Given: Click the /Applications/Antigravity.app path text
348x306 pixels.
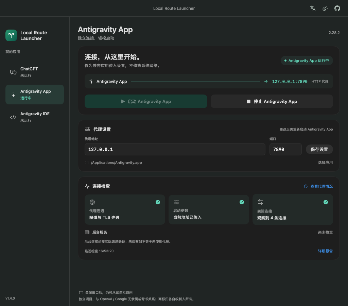Looking at the screenshot, I should 116,163.
